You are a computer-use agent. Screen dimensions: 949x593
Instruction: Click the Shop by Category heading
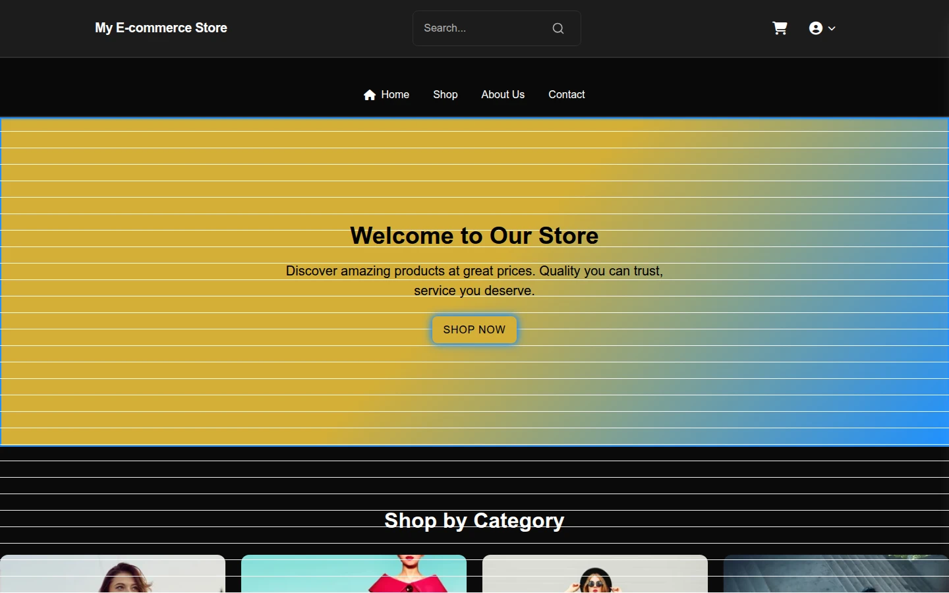[x=474, y=521]
